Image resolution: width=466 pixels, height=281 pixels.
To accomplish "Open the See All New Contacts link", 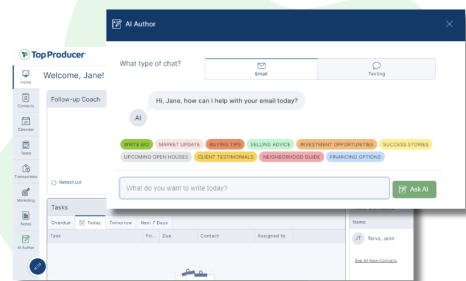I will (376, 261).
